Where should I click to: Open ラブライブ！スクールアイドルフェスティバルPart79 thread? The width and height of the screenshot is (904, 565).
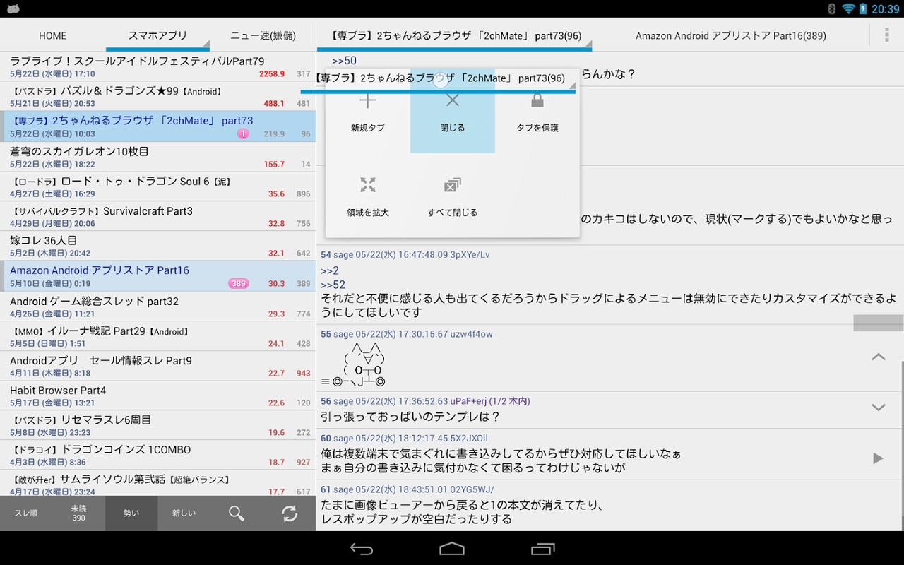pos(157,66)
